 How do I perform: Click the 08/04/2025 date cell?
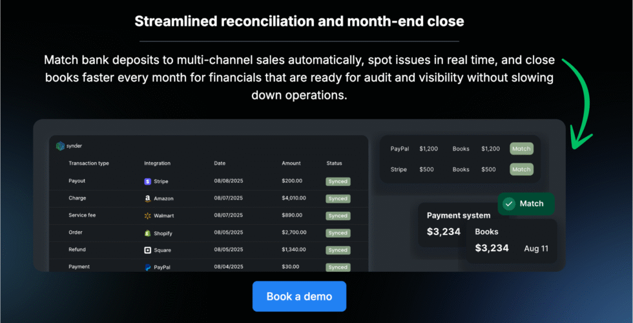[229, 267]
